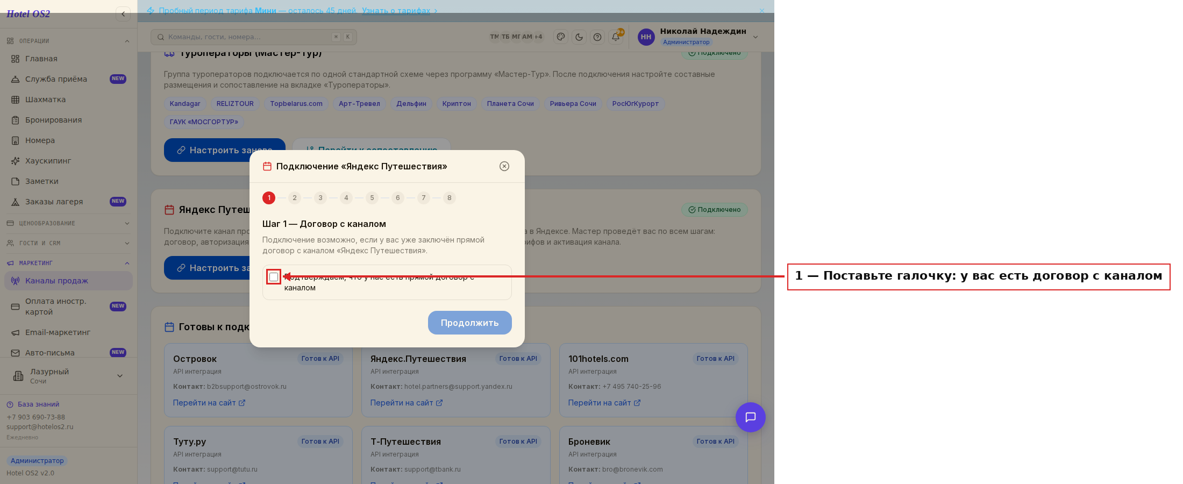The height and width of the screenshot is (484, 1183).
Task: Click the ГАУК «МОСГОРТУР» tag
Action: click(x=204, y=122)
